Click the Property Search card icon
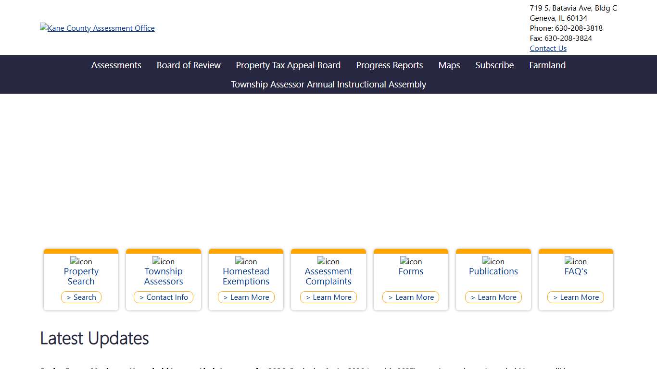 81,261
